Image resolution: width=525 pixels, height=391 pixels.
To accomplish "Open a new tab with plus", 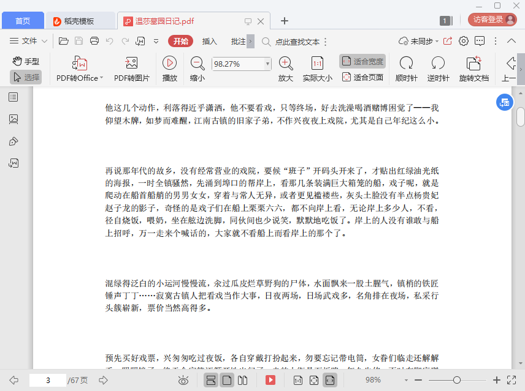I will click(284, 21).
